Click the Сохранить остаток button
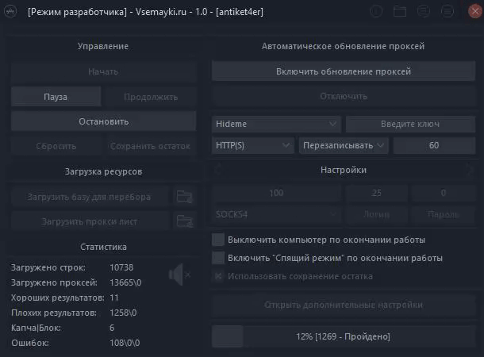This screenshot has height=357, width=484. click(150, 146)
